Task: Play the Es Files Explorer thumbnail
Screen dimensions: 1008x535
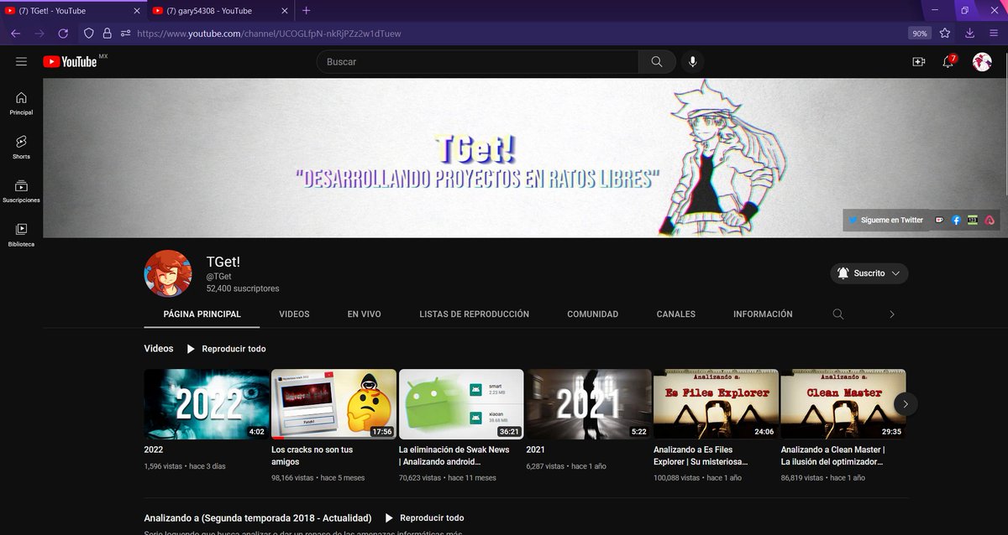Action: click(716, 404)
